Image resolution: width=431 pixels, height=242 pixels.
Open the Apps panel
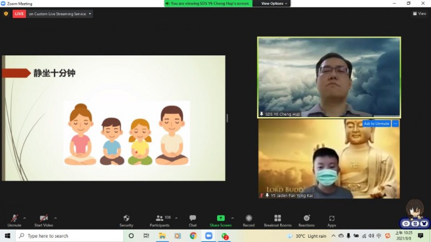pos(331,220)
